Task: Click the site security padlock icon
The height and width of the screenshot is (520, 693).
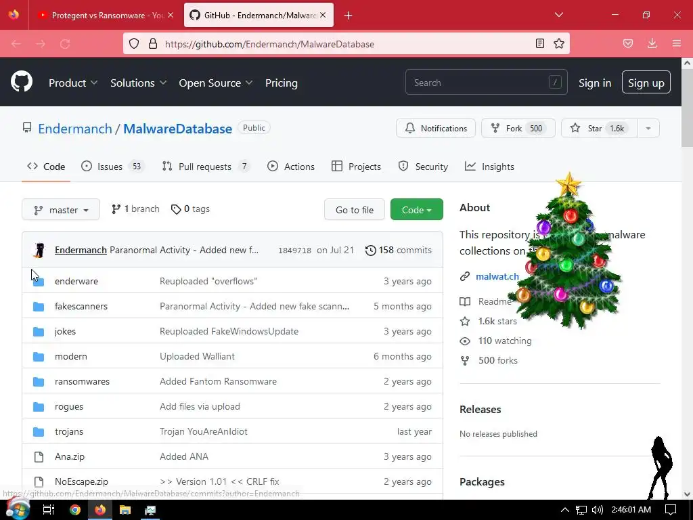Action: [153, 43]
